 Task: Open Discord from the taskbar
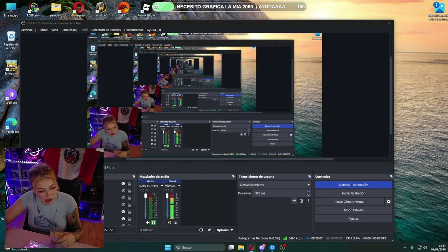pyautogui.click(x=262, y=247)
